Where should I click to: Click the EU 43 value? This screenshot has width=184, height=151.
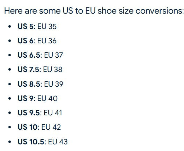tap(58, 142)
